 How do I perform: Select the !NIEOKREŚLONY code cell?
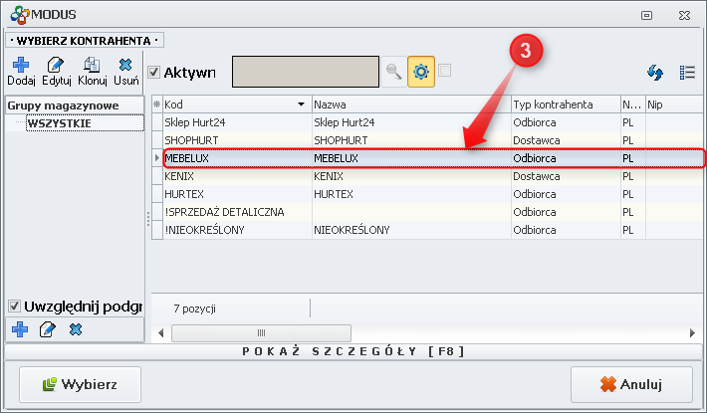point(237,230)
